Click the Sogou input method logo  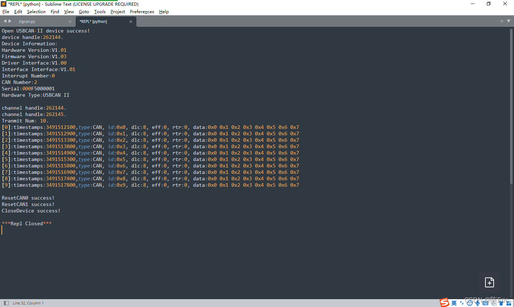click(x=444, y=303)
